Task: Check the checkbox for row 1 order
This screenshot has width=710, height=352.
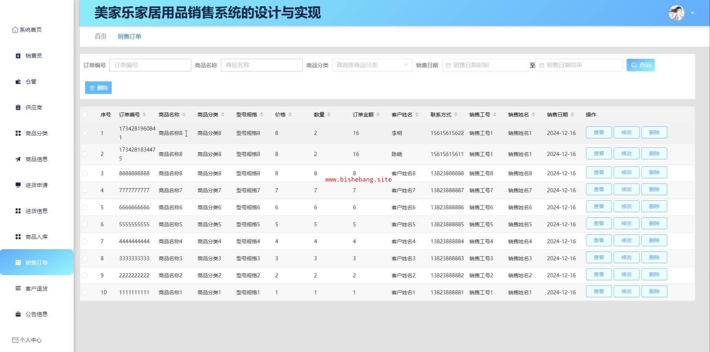Action: pos(85,133)
